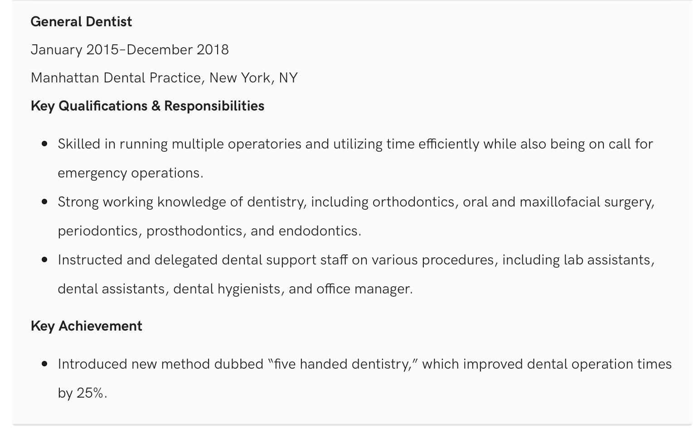Click the word "orthodontics" in the second bullet
This screenshot has height=437, width=694.
413,202
